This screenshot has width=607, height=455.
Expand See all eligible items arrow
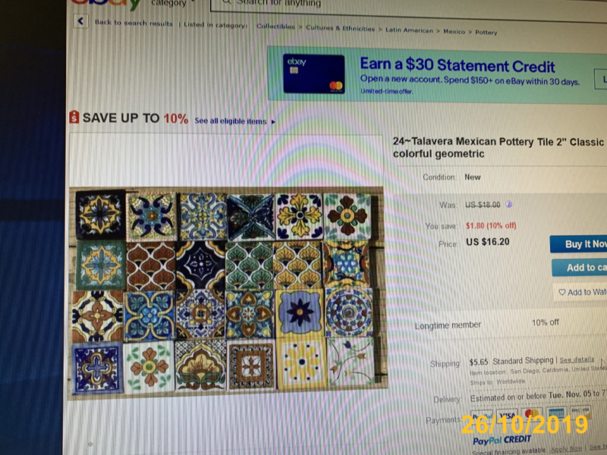pyautogui.click(x=273, y=122)
